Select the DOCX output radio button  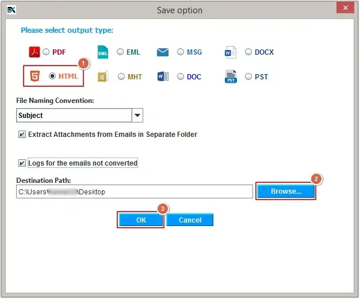coord(248,52)
